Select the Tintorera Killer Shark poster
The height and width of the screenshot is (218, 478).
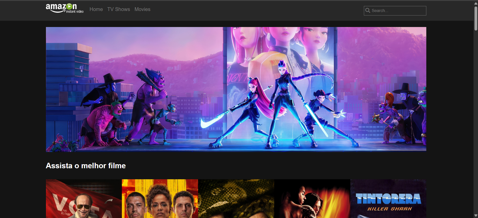point(388,198)
